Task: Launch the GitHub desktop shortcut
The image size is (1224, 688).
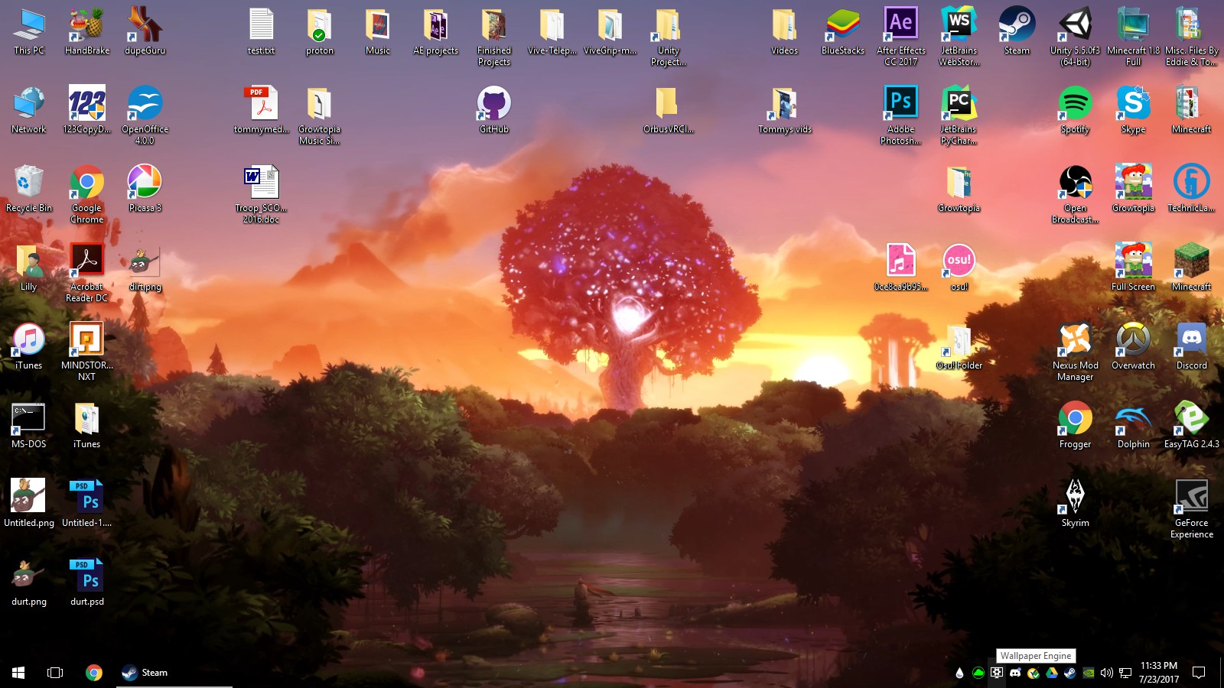Action: 494,110
